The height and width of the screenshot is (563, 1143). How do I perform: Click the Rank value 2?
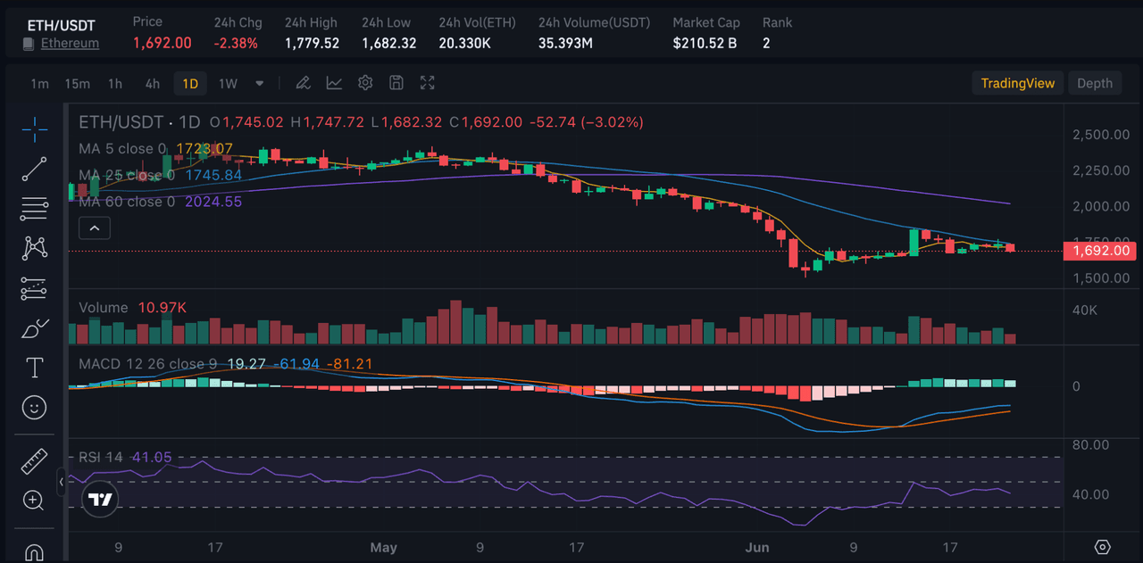click(x=766, y=43)
